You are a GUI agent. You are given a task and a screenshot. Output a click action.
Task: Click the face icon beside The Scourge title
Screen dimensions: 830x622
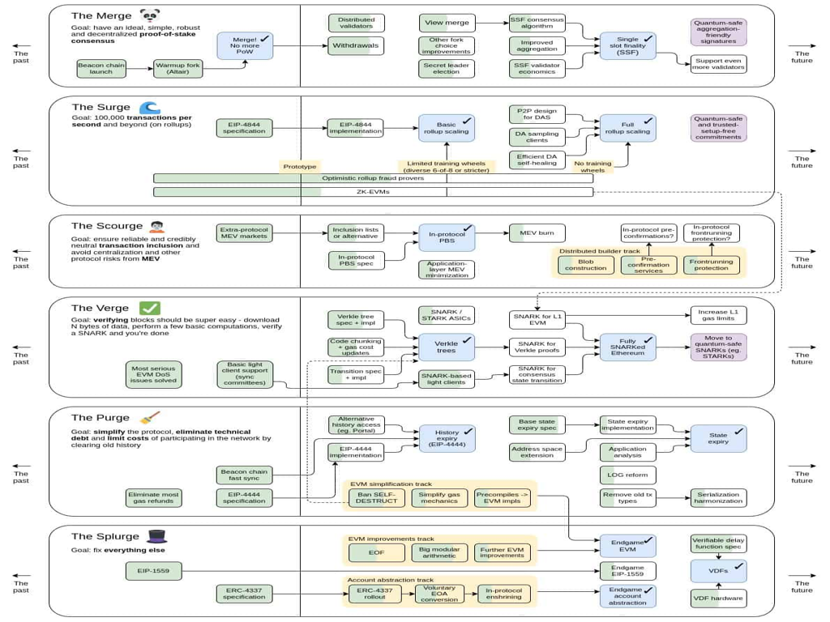click(156, 226)
